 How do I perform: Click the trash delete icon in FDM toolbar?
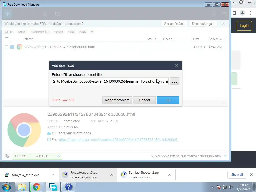coord(45,14)
